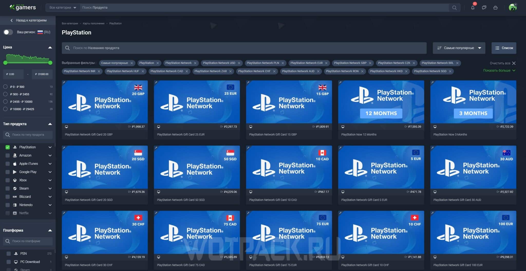This screenshot has width=526, height=271.
Task: Click the maximum price field ₽ 31000.00
Action: tap(42, 74)
